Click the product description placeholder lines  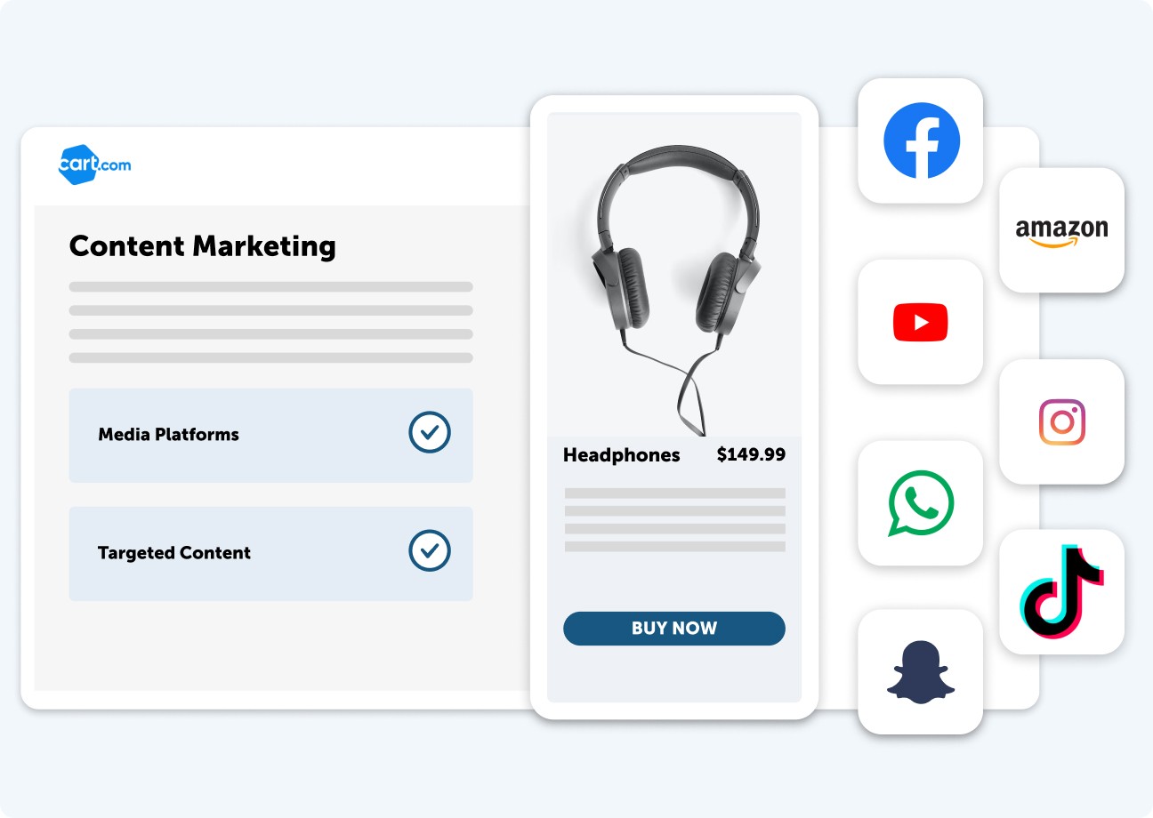pyautogui.click(x=675, y=519)
